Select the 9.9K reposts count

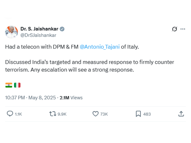pos(62,114)
